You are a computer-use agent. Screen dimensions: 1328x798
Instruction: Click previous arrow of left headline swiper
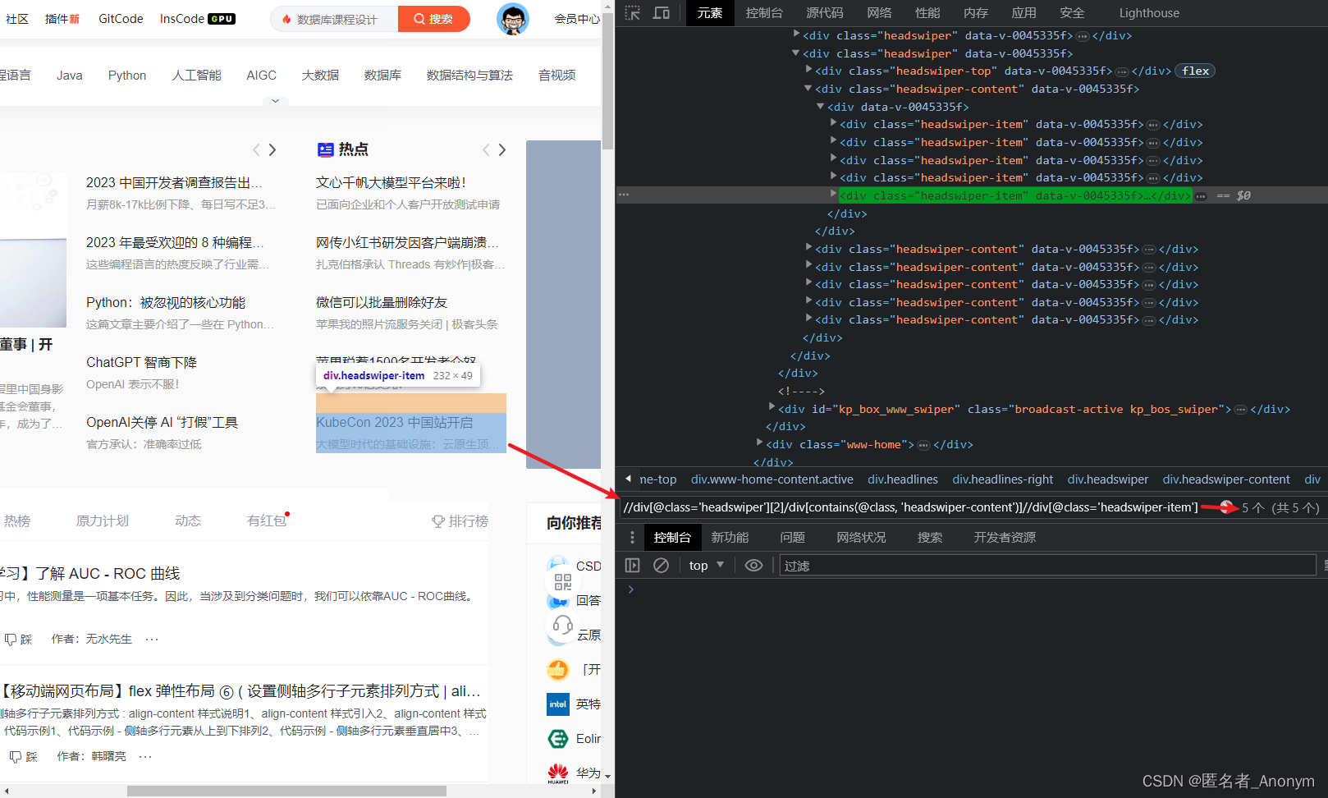point(256,149)
